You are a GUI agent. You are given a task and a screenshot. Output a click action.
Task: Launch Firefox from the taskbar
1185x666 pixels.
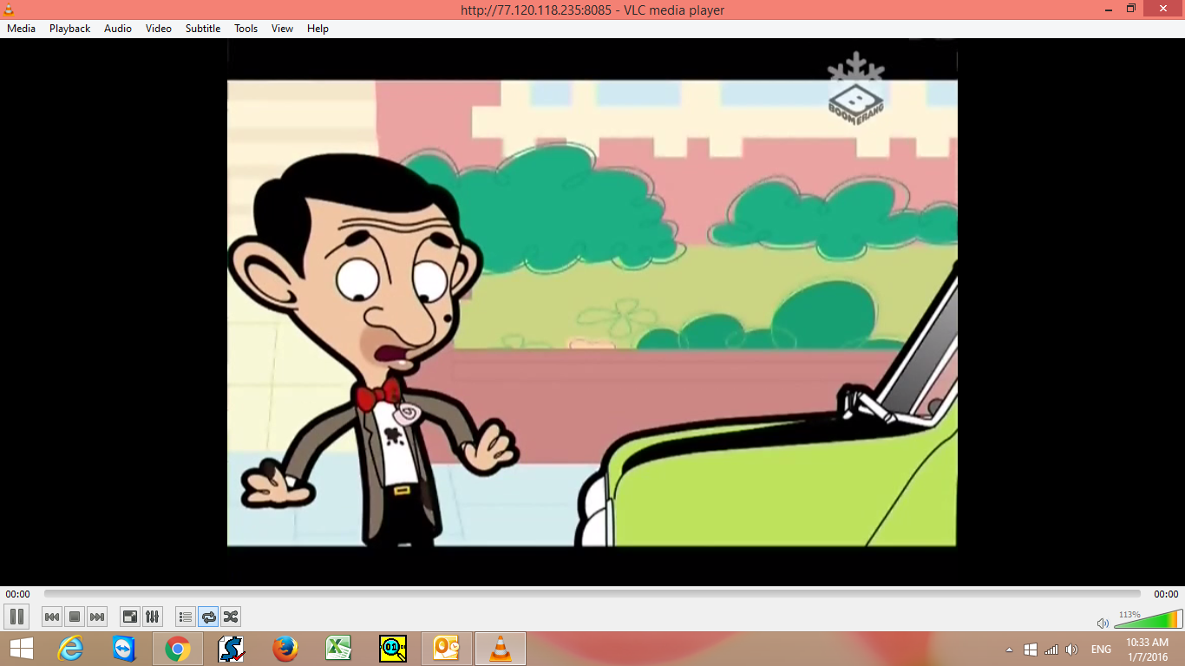pos(285,649)
